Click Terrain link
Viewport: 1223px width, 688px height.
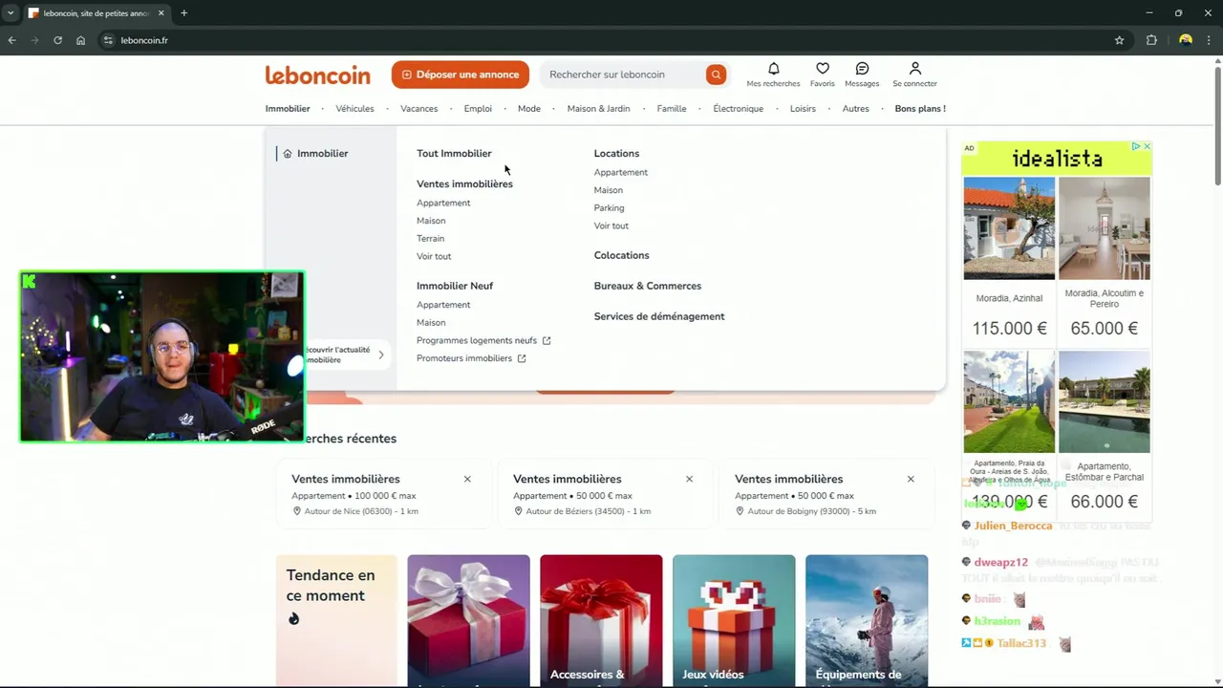(x=430, y=239)
